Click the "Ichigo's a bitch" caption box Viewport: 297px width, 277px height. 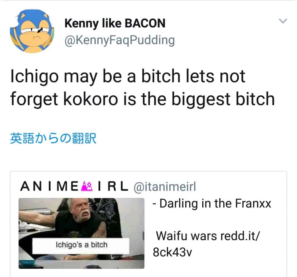pos(81,246)
